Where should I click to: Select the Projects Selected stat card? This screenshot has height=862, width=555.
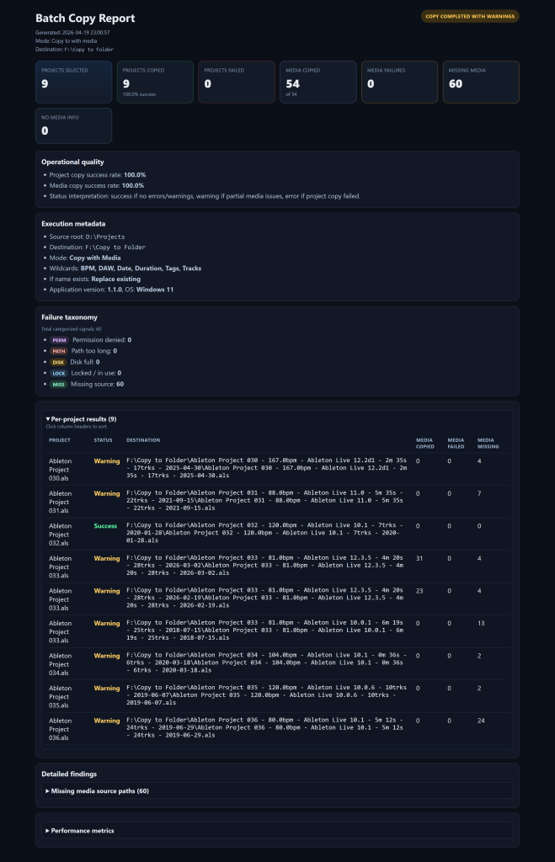click(73, 82)
